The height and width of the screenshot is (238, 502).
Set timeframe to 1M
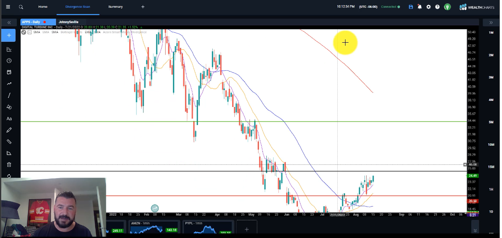tap(491, 33)
